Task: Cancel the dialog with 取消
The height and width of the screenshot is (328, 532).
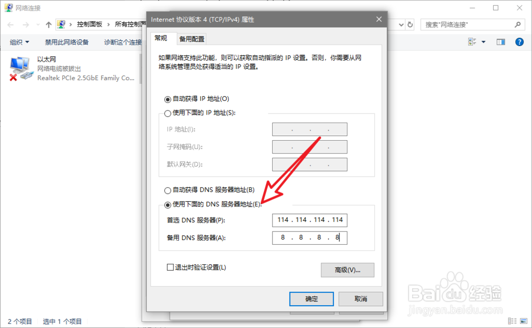Action: pyautogui.click(x=361, y=299)
